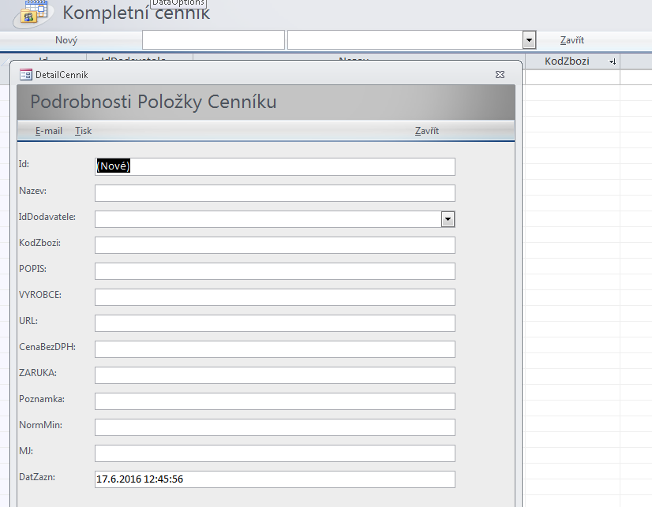Viewport: 652px width, 507px height.
Task: Click the E-mail menu item
Action: [x=49, y=131]
